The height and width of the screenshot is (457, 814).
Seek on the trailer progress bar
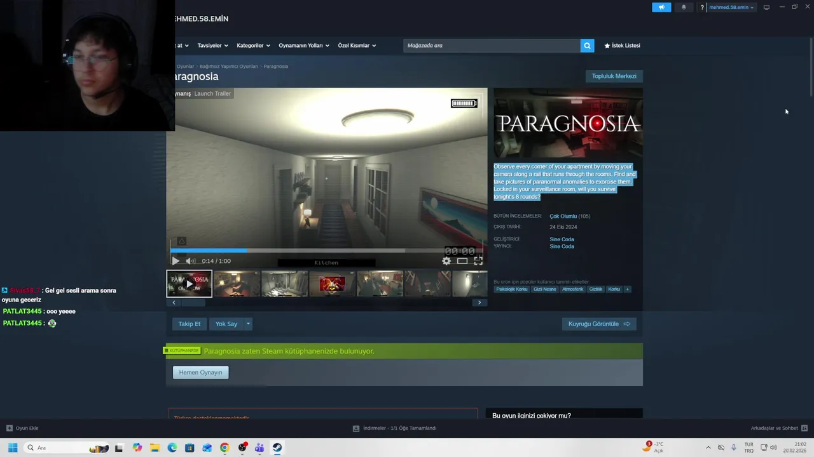[x=326, y=251]
